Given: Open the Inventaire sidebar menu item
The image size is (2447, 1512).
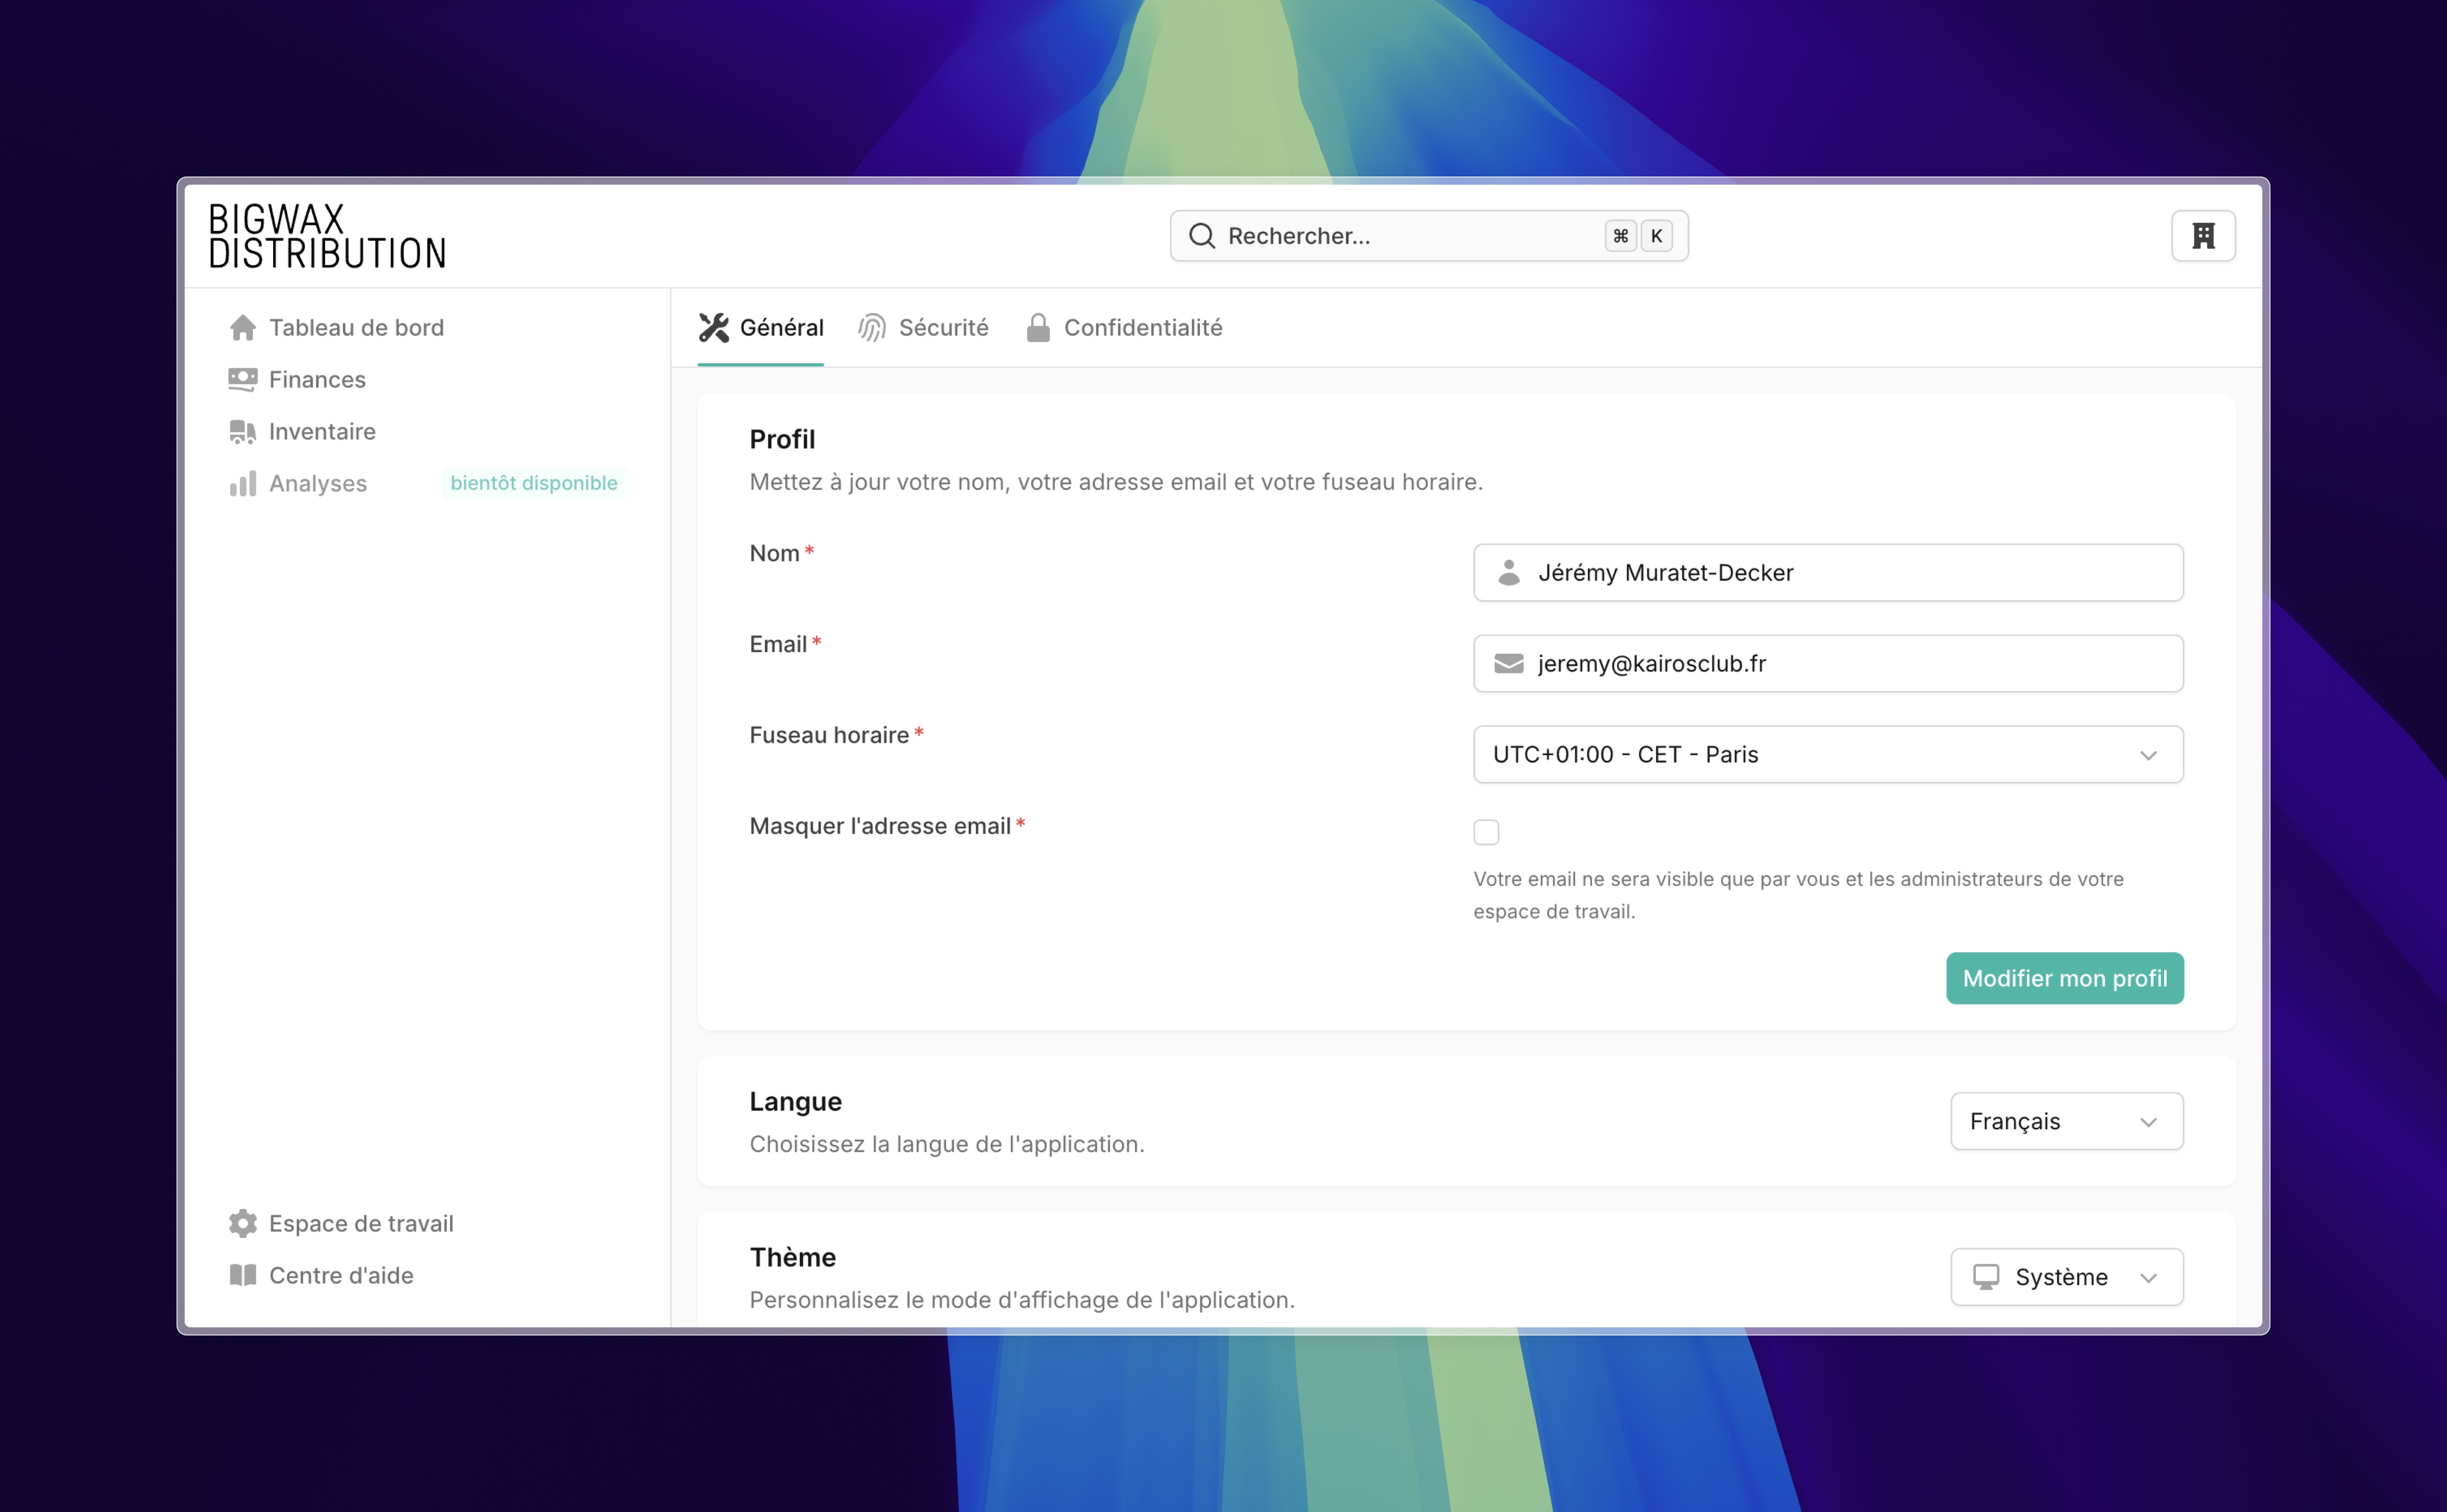Looking at the screenshot, I should coord(322,432).
